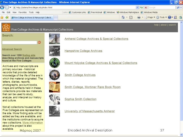183x137 pixels.
Task: Open the View menu
Action: click(x=14, y=12)
